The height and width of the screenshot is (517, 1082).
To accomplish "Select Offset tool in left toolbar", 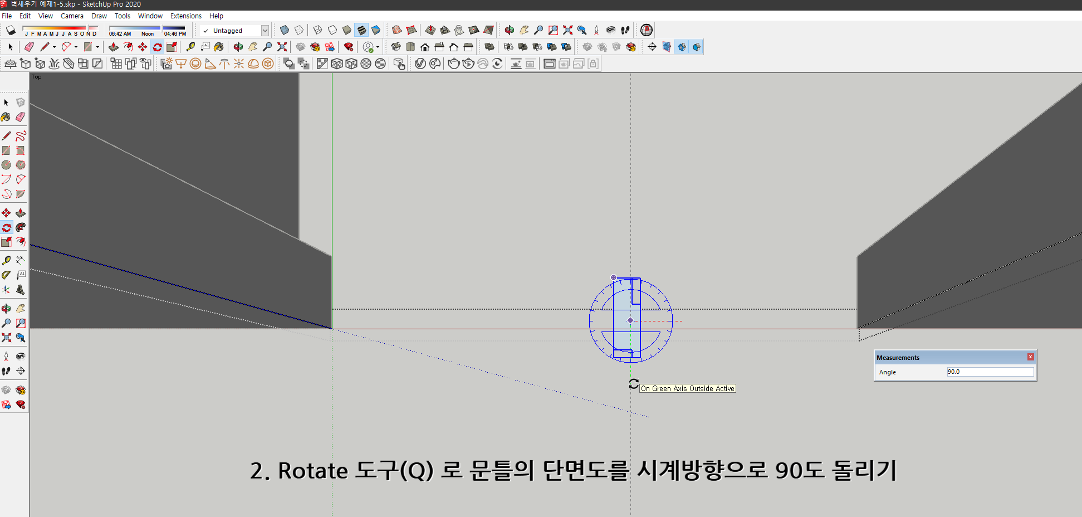I will coord(21,242).
